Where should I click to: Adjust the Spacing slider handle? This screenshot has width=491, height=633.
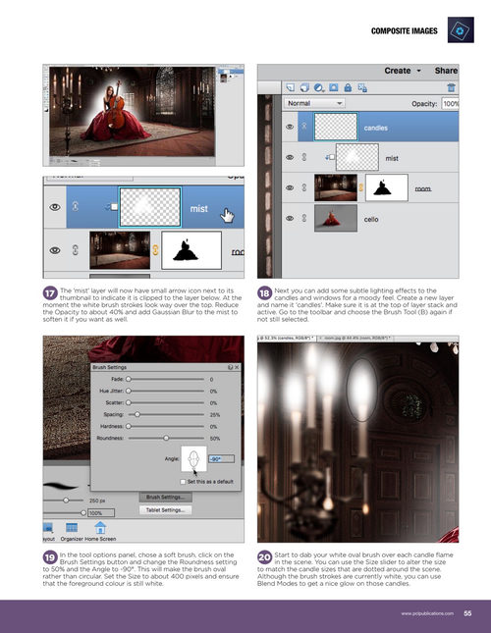(x=137, y=414)
